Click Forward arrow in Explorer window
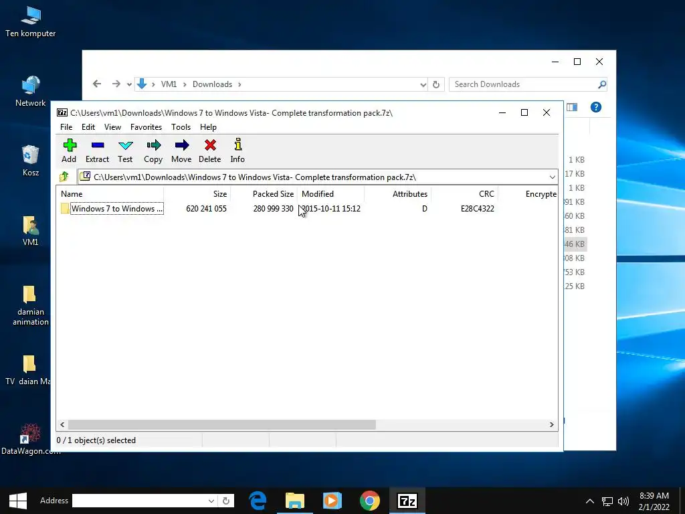The width and height of the screenshot is (685, 514). tap(116, 84)
